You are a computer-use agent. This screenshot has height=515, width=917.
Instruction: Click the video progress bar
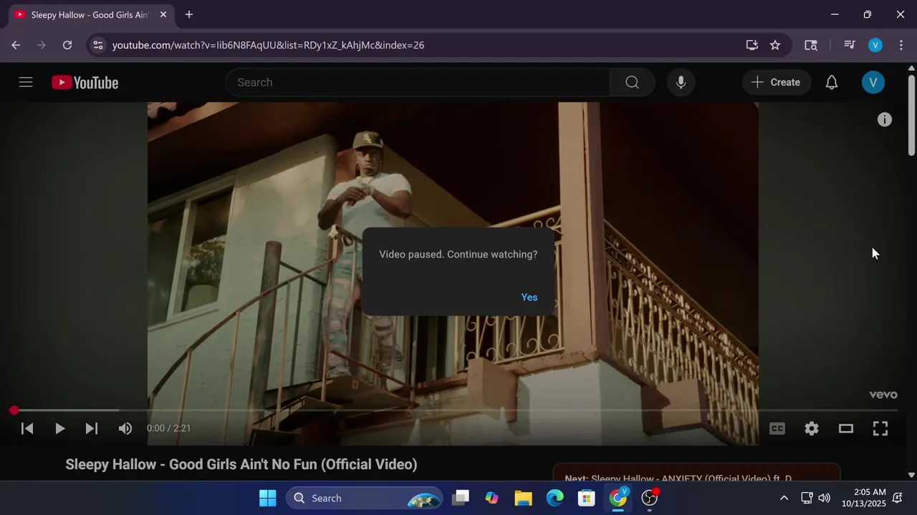tap(456, 411)
